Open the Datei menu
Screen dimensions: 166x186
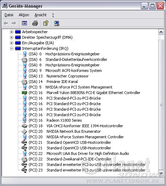point(9,15)
